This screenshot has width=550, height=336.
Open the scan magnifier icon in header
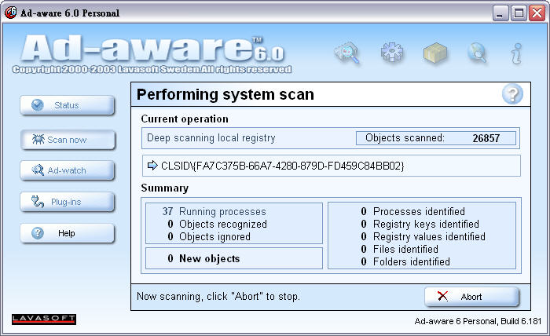347,53
